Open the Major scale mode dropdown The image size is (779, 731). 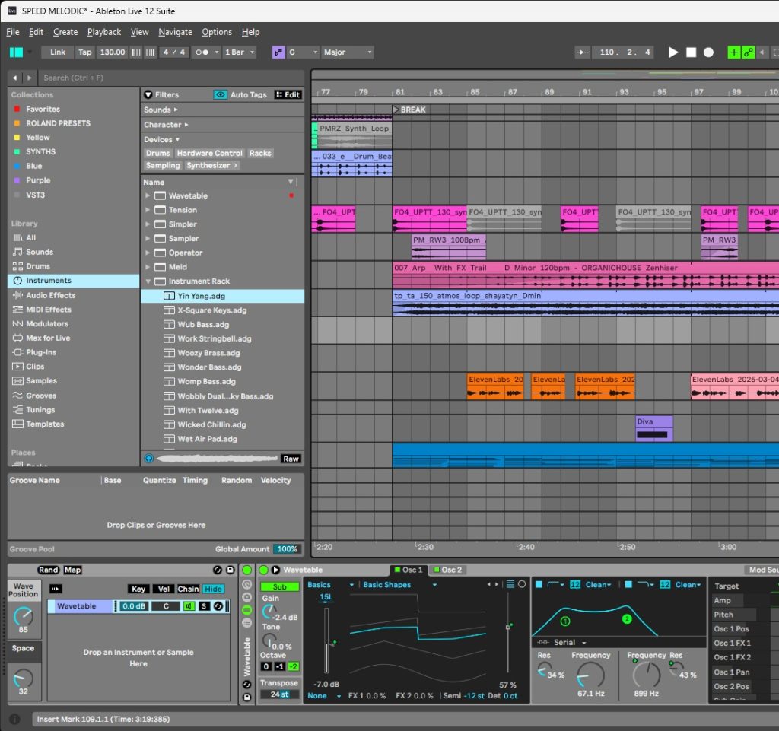click(348, 52)
